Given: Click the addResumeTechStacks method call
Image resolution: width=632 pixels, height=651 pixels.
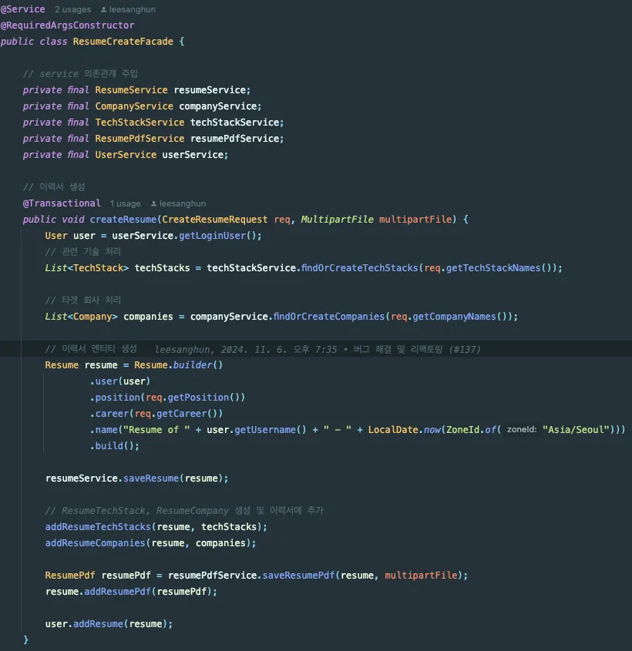Looking at the screenshot, I should (98, 527).
